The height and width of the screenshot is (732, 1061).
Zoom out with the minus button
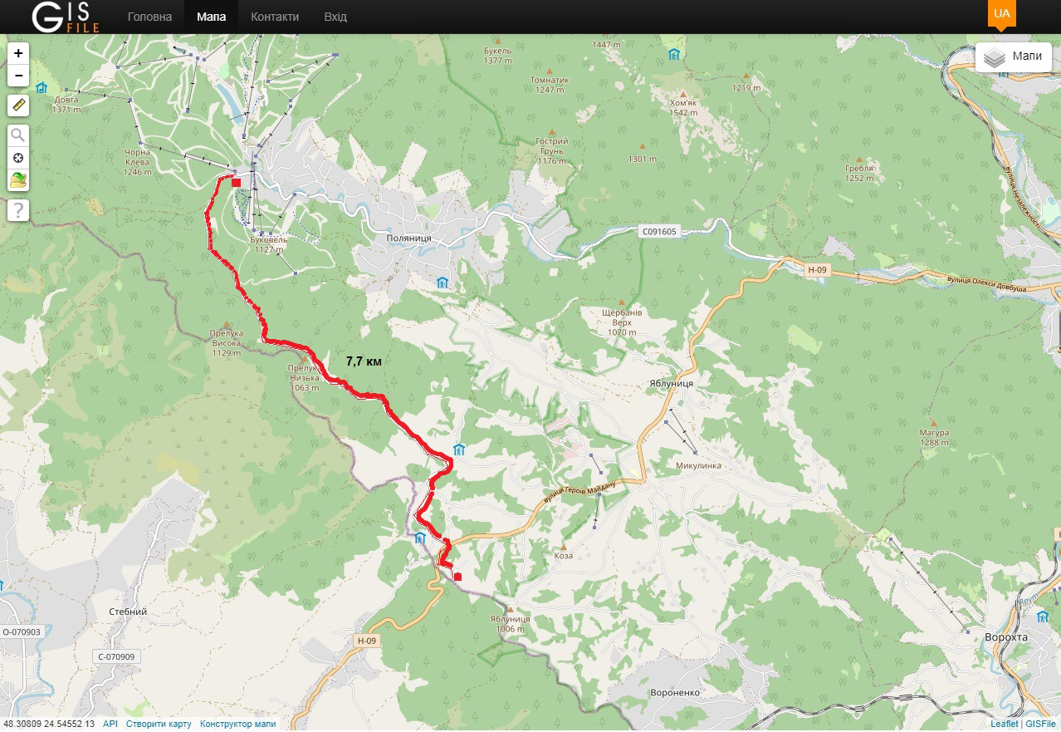click(18, 76)
